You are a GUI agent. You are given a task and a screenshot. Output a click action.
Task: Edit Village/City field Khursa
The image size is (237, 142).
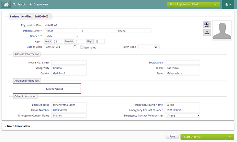(x=69, y=68)
